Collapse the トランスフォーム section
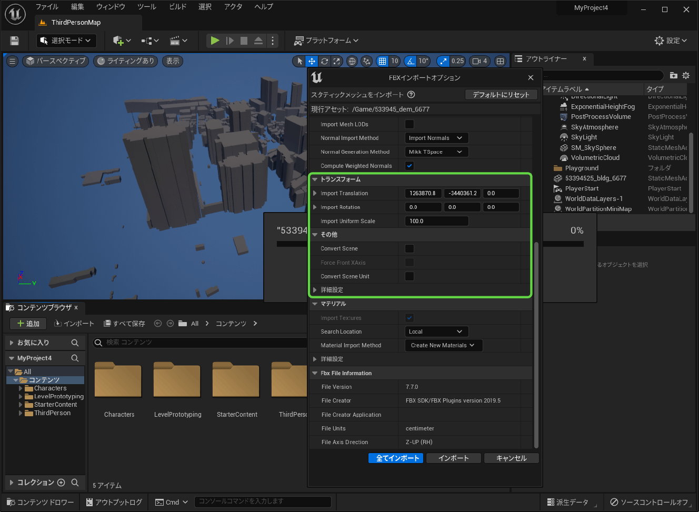The height and width of the screenshot is (512, 699). click(315, 179)
